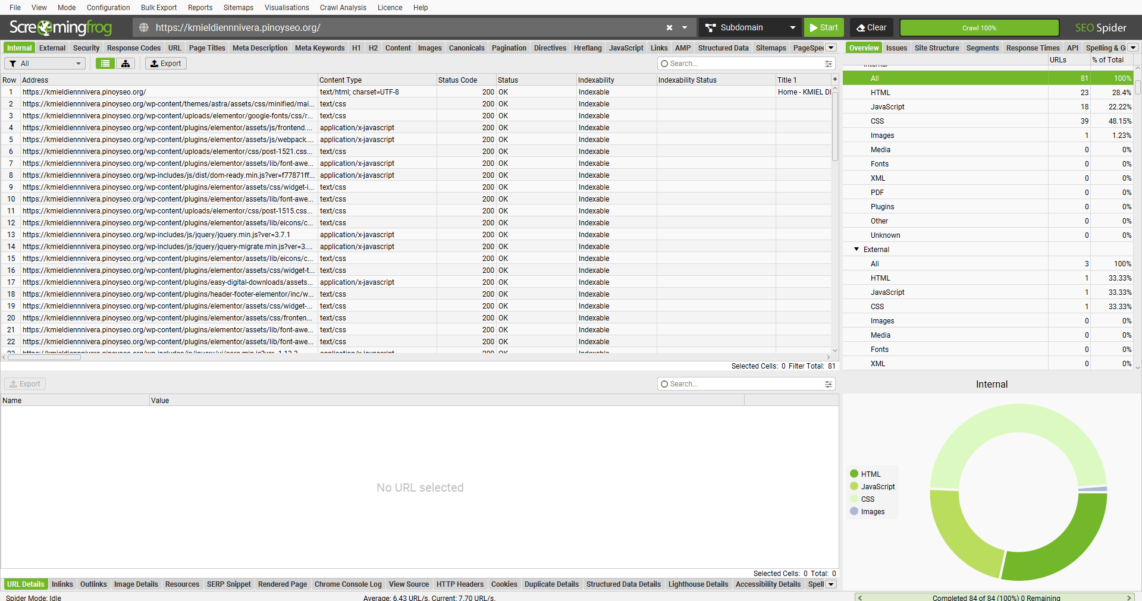Click the globe icon in URL bar
Viewport: 1142px width, 601px height.
(x=144, y=28)
